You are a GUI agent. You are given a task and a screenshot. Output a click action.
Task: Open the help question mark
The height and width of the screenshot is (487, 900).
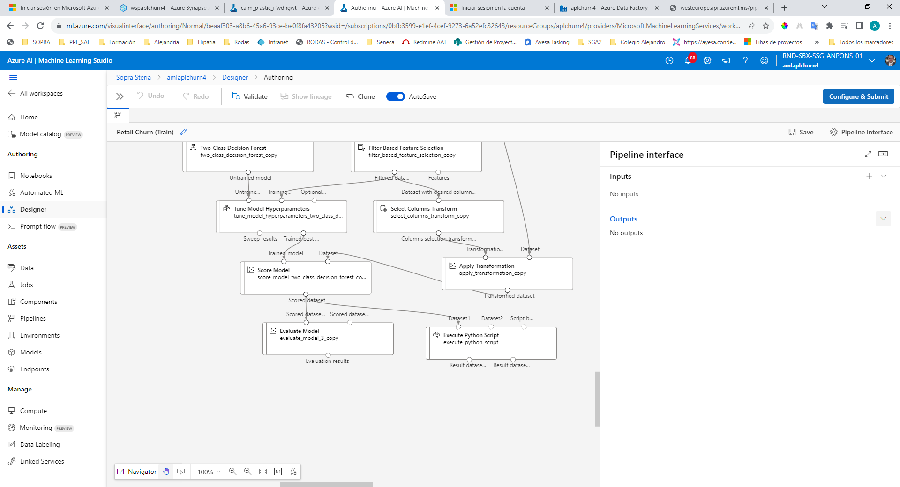pyautogui.click(x=745, y=60)
